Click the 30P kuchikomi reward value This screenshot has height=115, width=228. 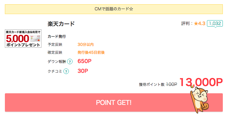pos(83,71)
